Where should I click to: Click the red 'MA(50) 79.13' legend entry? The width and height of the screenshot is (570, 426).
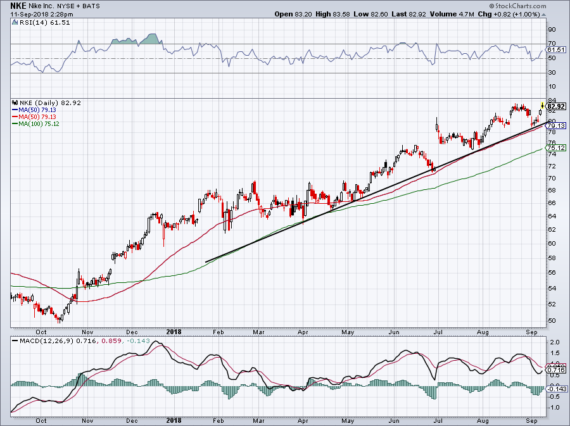click(x=37, y=116)
